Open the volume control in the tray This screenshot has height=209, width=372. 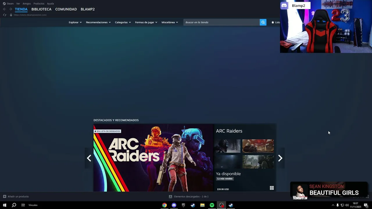[x=347, y=205]
